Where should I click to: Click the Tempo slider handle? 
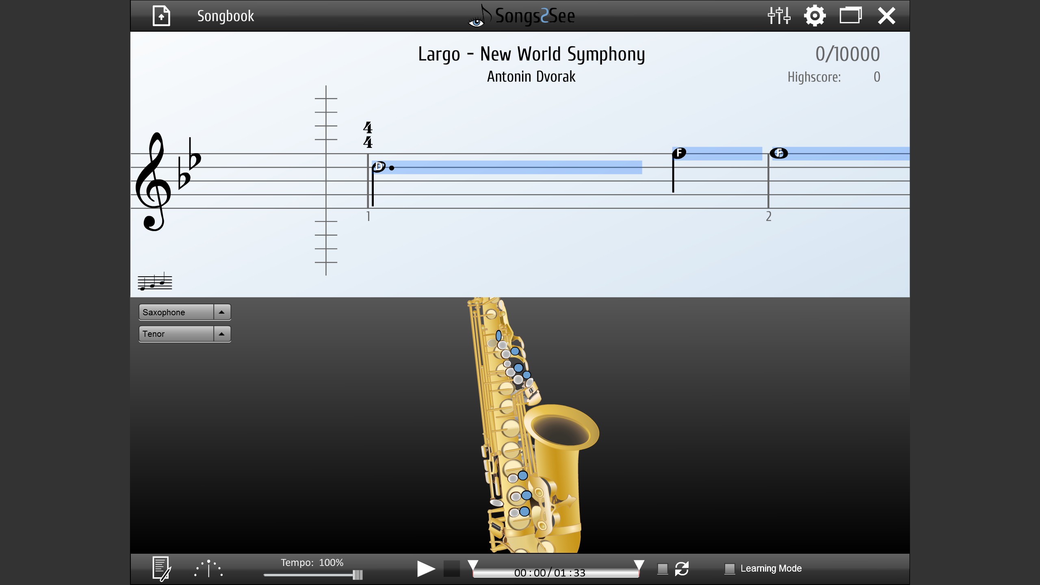point(357,575)
